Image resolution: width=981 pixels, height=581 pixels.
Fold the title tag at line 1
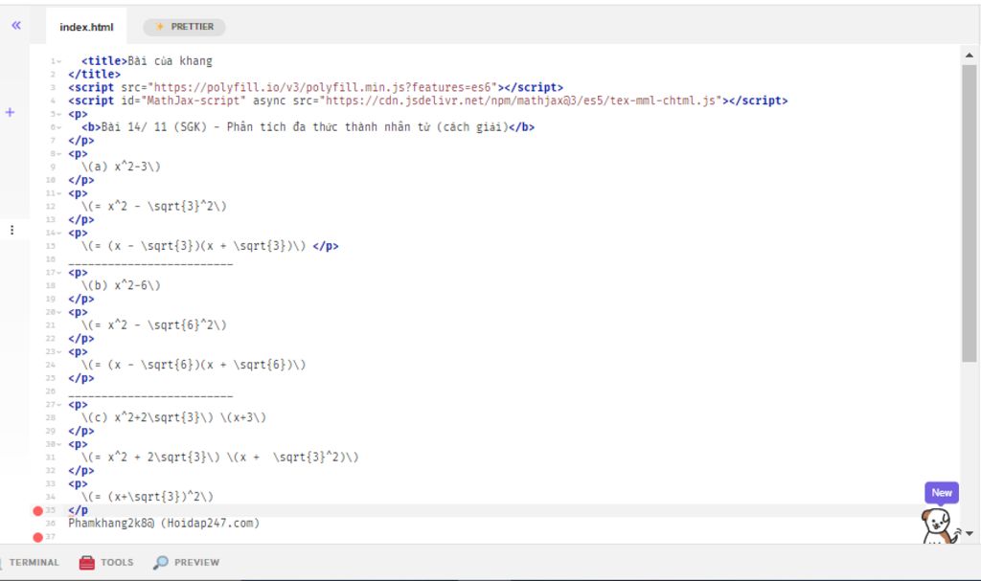[59, 61]
